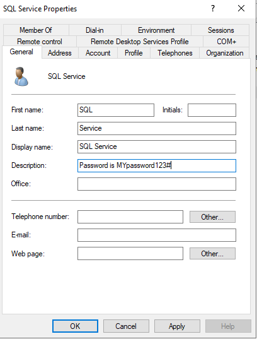Click the Last name field
Image resolution: width=257 pixels, height=339 pixels.
click(x=157, y=128)
